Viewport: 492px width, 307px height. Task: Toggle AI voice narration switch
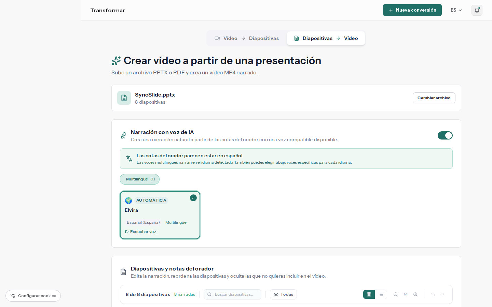tap(445, 135)
